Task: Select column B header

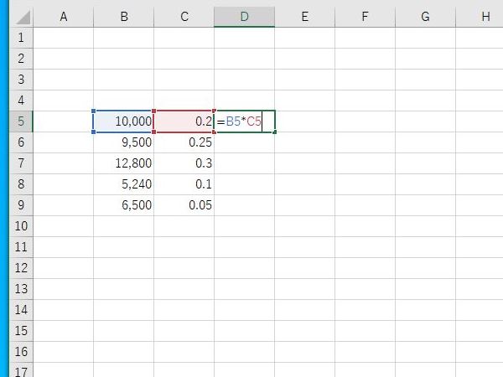Action: [x=124, y=17]
